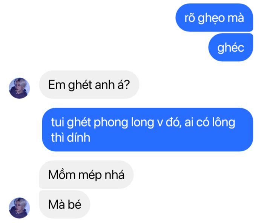Click the "ghéc" sent message
The image size is (270, 223).
(x=231, y=47)
